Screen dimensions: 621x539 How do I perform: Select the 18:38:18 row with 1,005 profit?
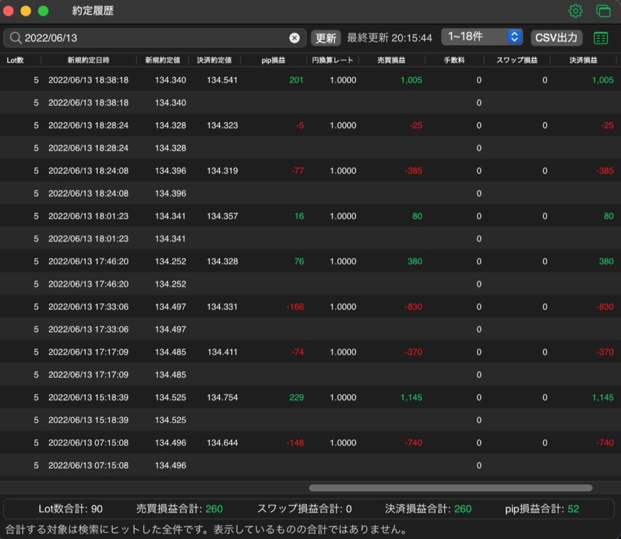coord(310,80)
